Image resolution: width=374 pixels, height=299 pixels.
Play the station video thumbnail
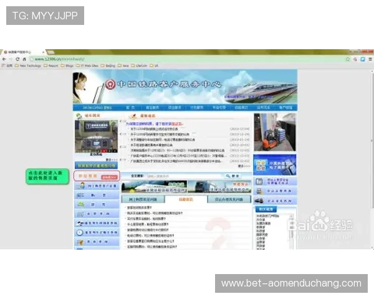pyautogui.click(x=96, y=136)
